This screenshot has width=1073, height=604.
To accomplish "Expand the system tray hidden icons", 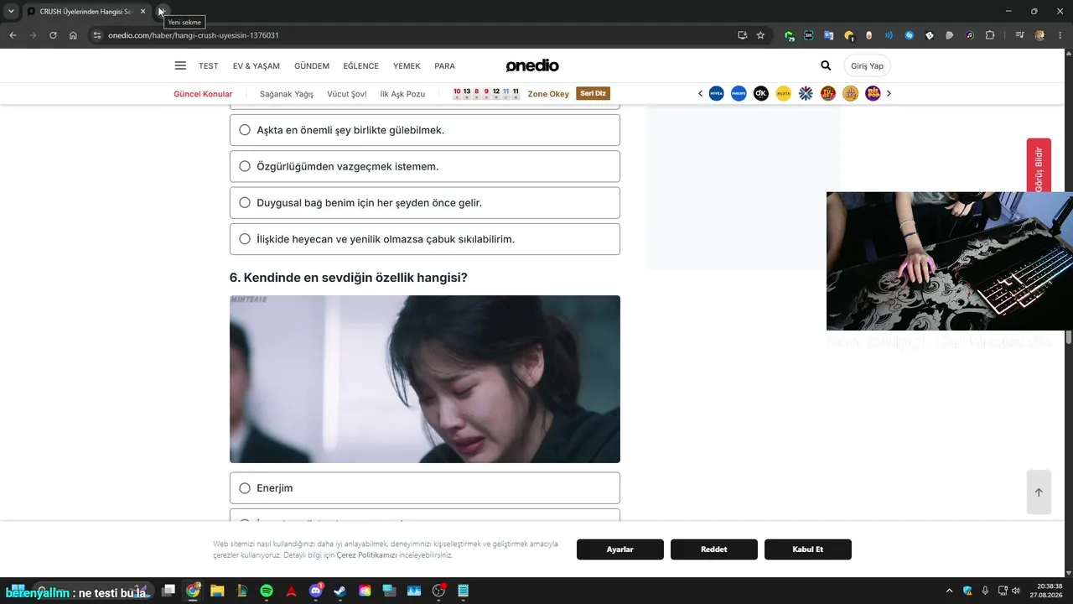I will 949,591.
